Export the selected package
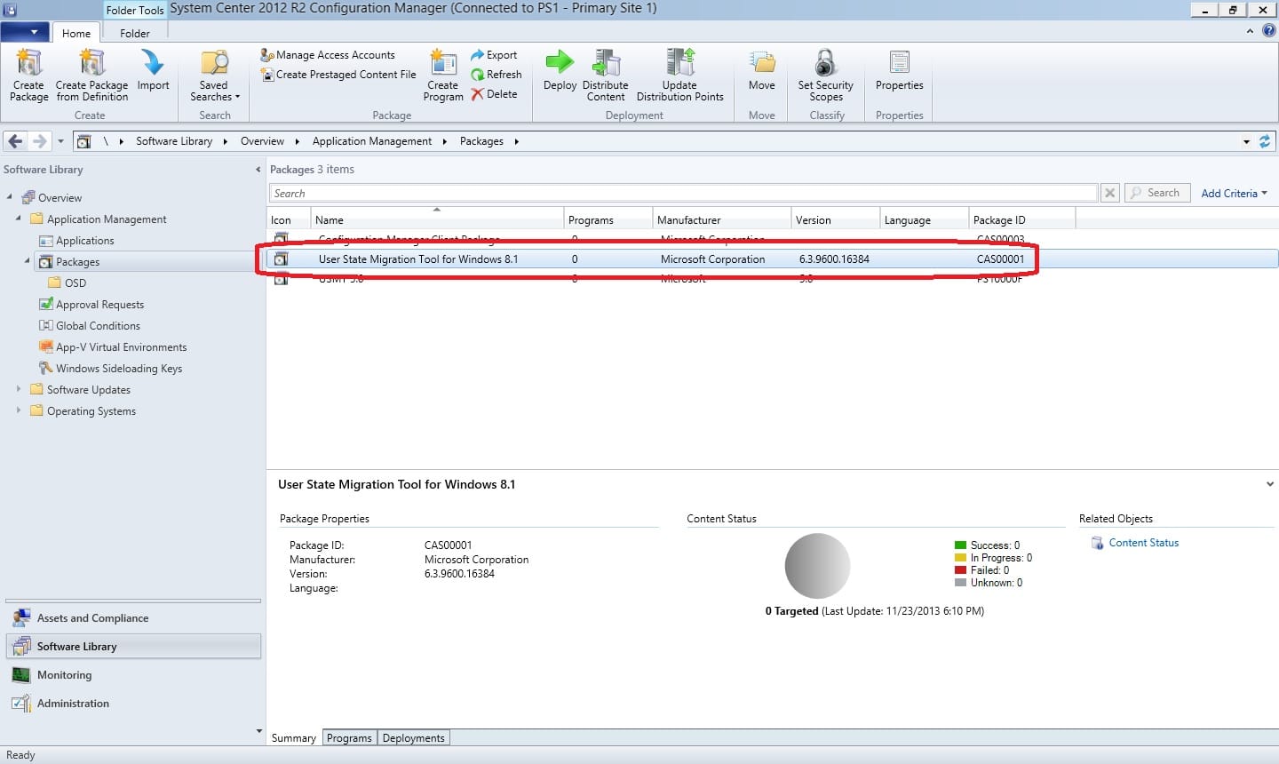Screen dimensions: 1279x764 coord(497,54)
